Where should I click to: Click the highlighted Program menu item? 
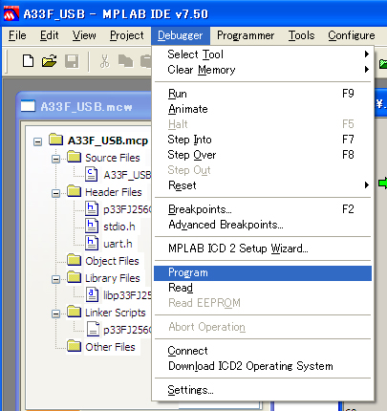click(263, 273)
